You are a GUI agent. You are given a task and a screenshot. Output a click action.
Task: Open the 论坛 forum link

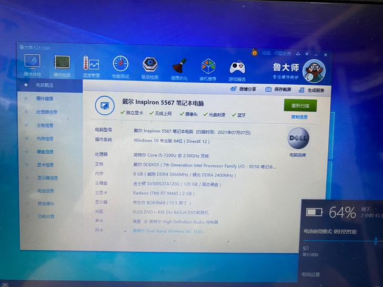(266, 53)
